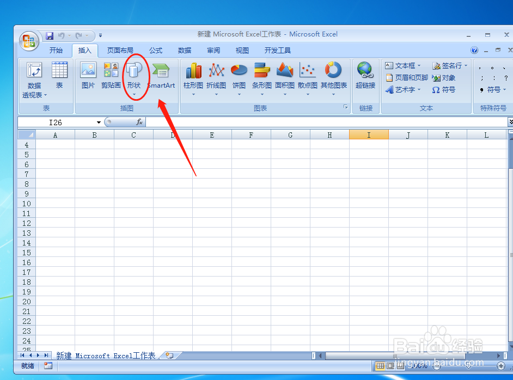
Task: Open other charts (其他图表)
Action: 333,78
